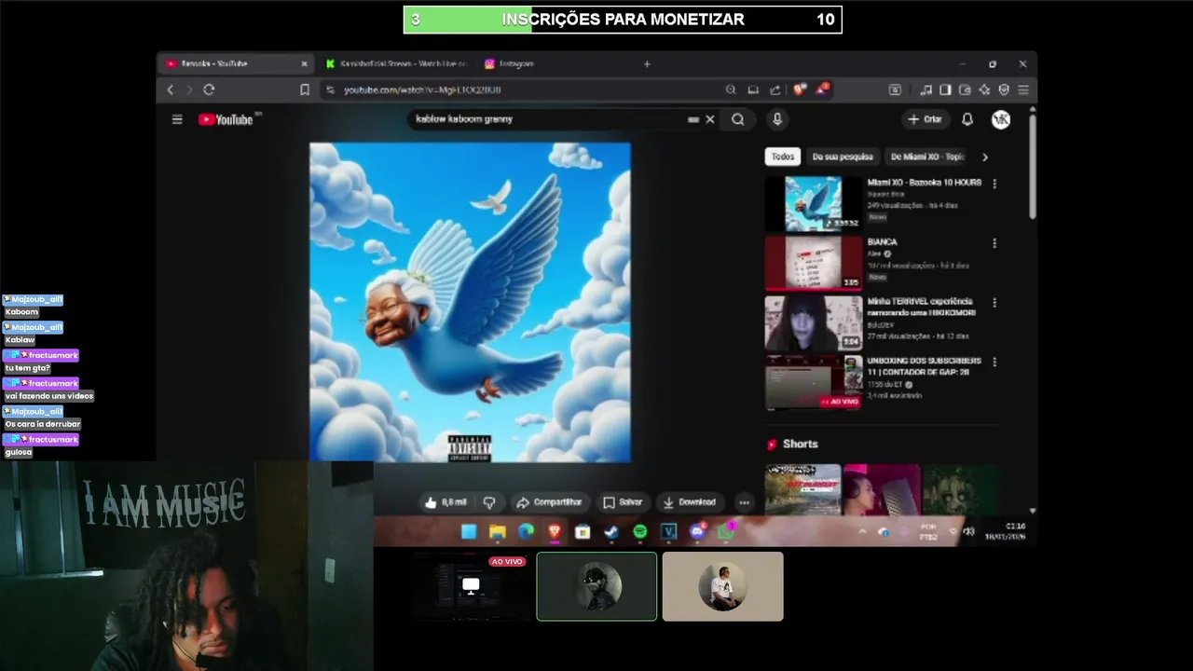1193x671 pixels.
Task: Like the video (8,8 mil)
Action: [446, 502]
